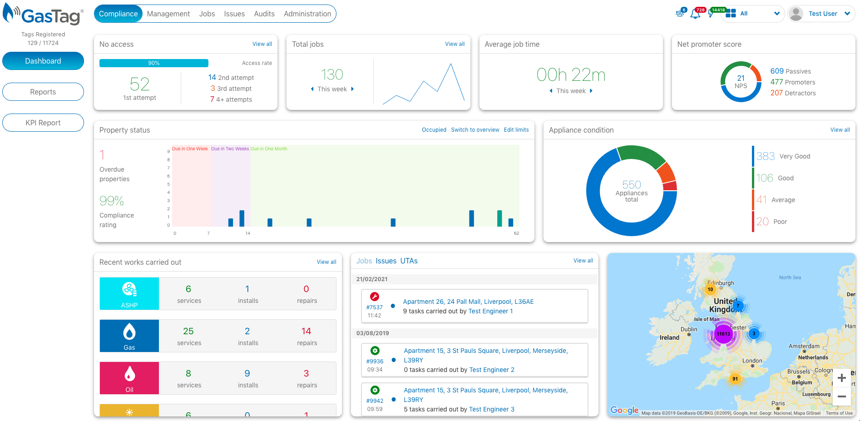Open the KPI Report sidebar button
The image size is (860, 421).
(43, 123)
